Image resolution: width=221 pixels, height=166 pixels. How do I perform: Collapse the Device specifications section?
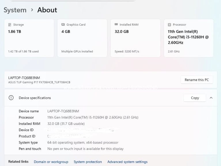[x=211, y=98]
